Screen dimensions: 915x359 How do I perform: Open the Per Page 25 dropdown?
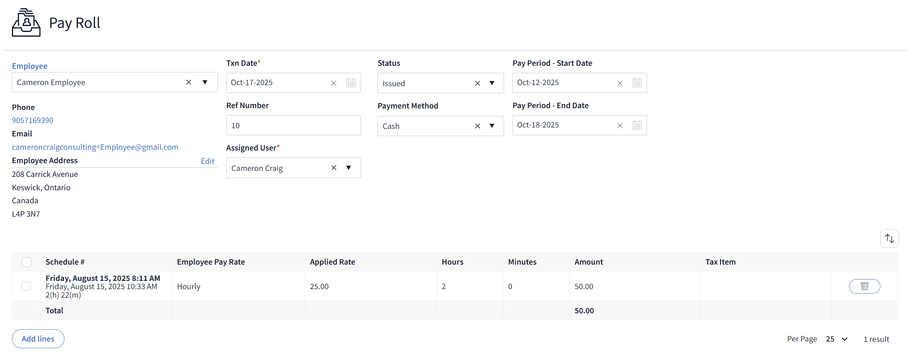(836, 339)
